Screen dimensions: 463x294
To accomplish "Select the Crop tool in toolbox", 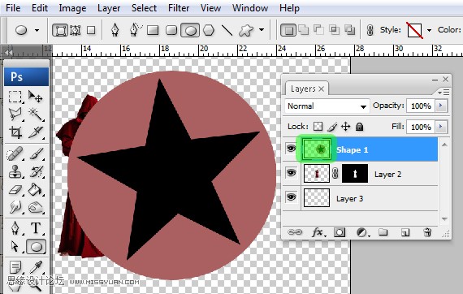I will 15,132.
